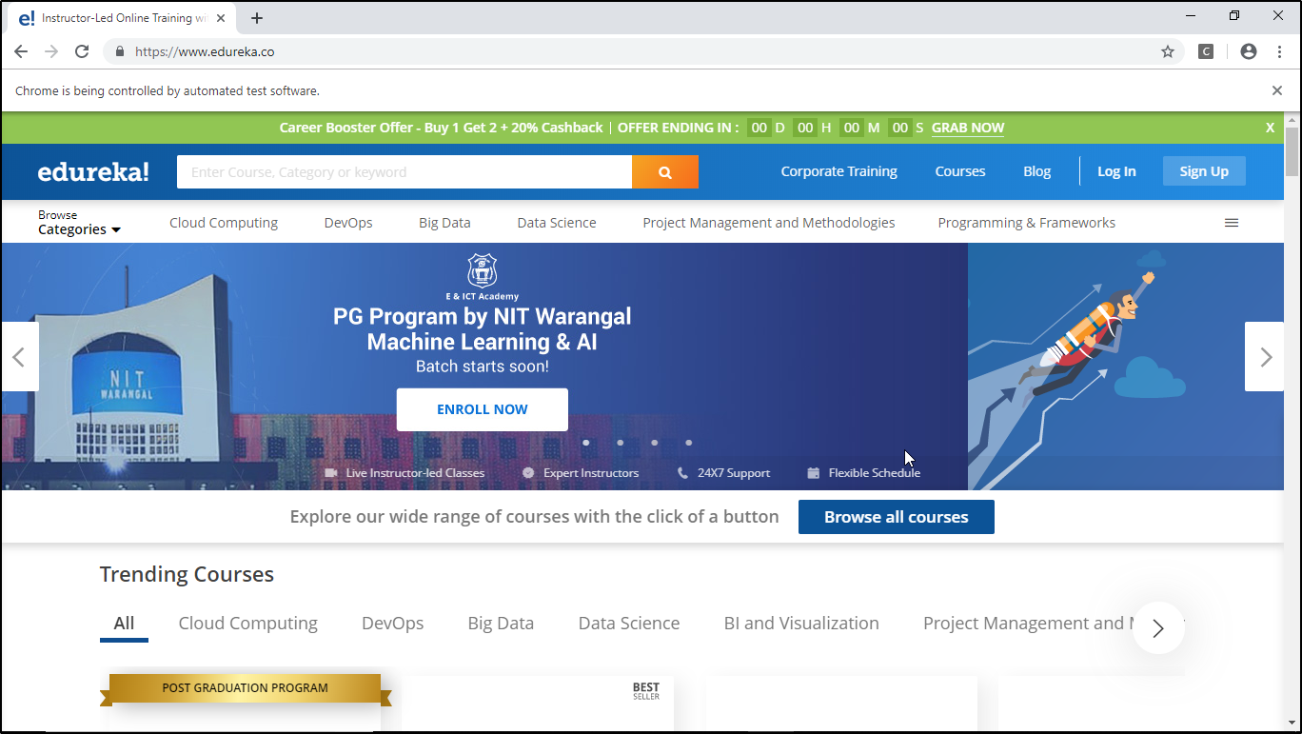1302x734 pixels.
Task: Open Project Management and Methodologies category
Action: pyautogui.click(x=769, y=223)
